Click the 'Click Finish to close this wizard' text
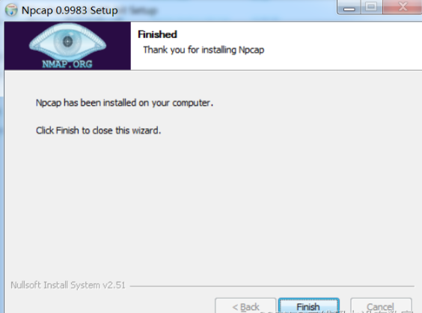 point(98,131)
